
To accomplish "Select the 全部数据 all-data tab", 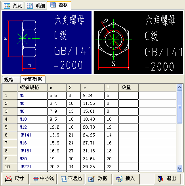I will click(x=33, y=79).
